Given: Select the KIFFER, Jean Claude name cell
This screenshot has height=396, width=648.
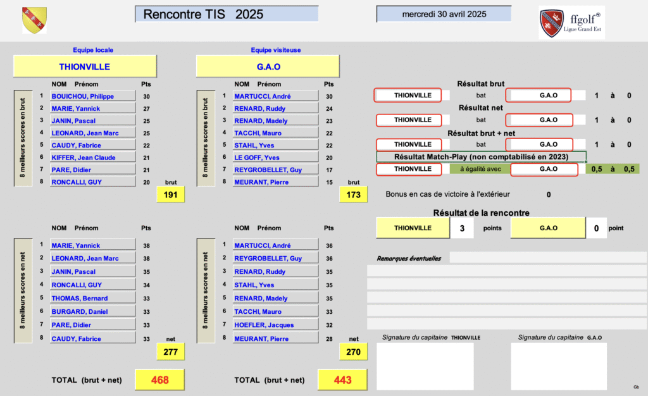Looking at the screenshot, I should 92,158.
